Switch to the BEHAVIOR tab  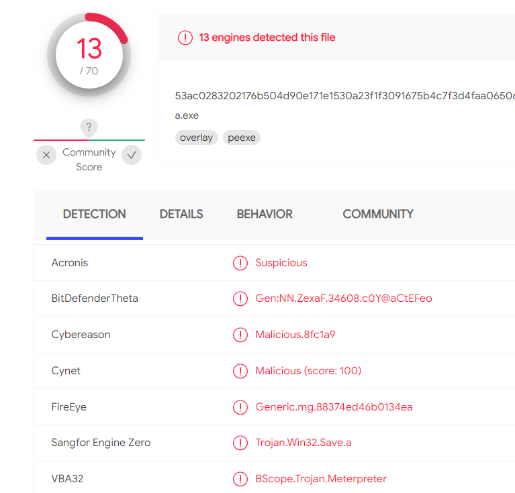[265, 214]
